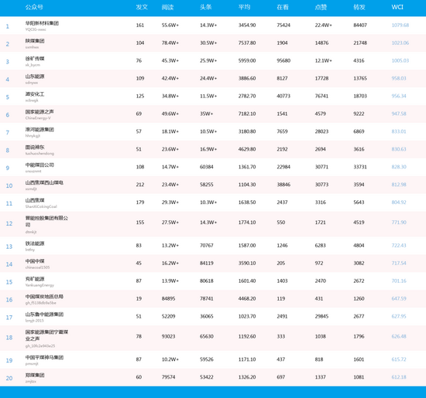This screenshot has width=426, height=398.
Task: Select the 国家能源集团宁夏煤业之声 account name
Action: click(x=46, y=335)
